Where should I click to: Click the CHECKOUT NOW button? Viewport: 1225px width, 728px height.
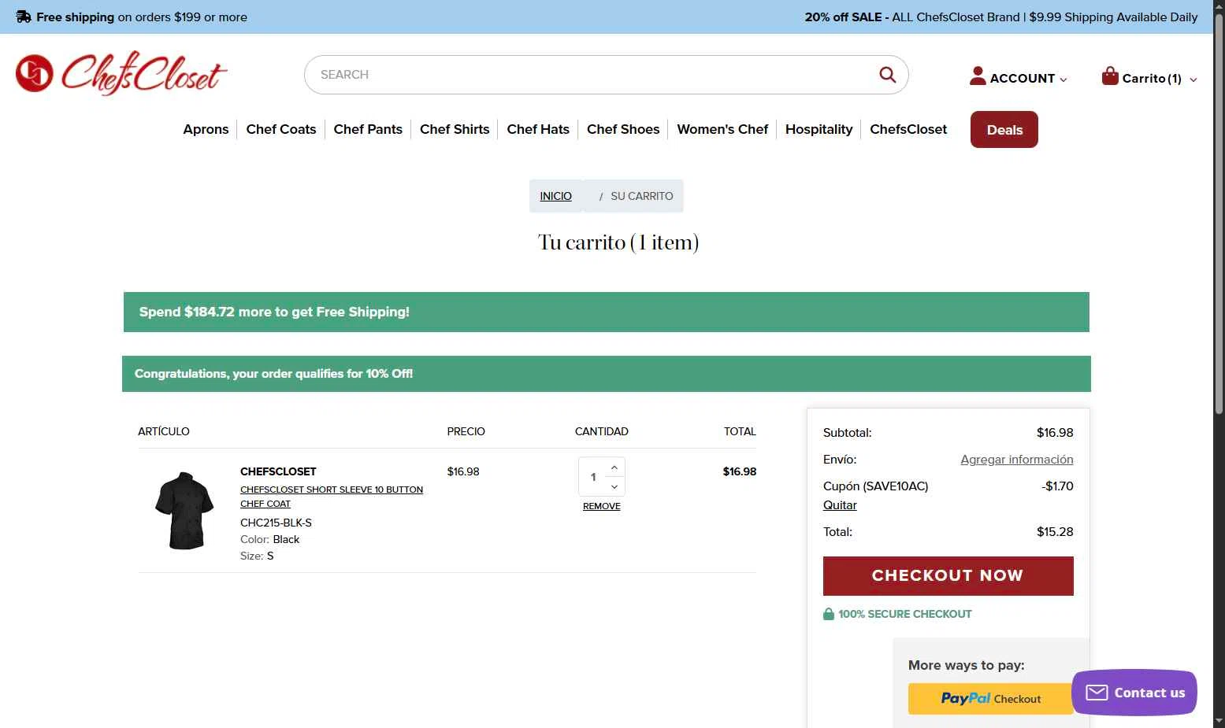[948, 576]
